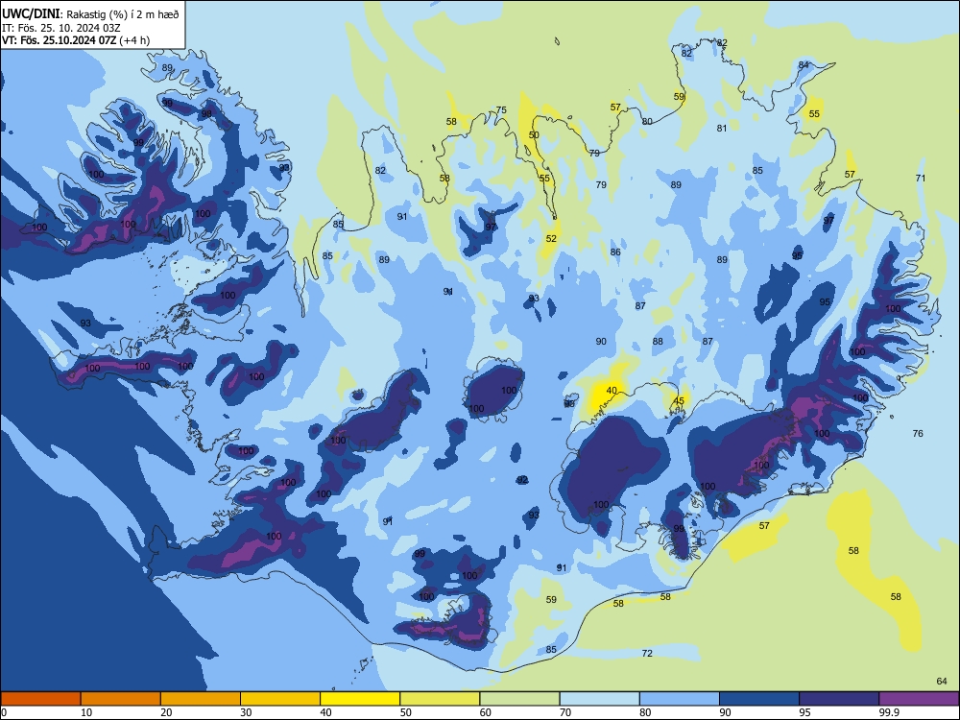Click the humidity value "50" on the map
The height and width of the screenshot is (720, 960).
[534, 135]
